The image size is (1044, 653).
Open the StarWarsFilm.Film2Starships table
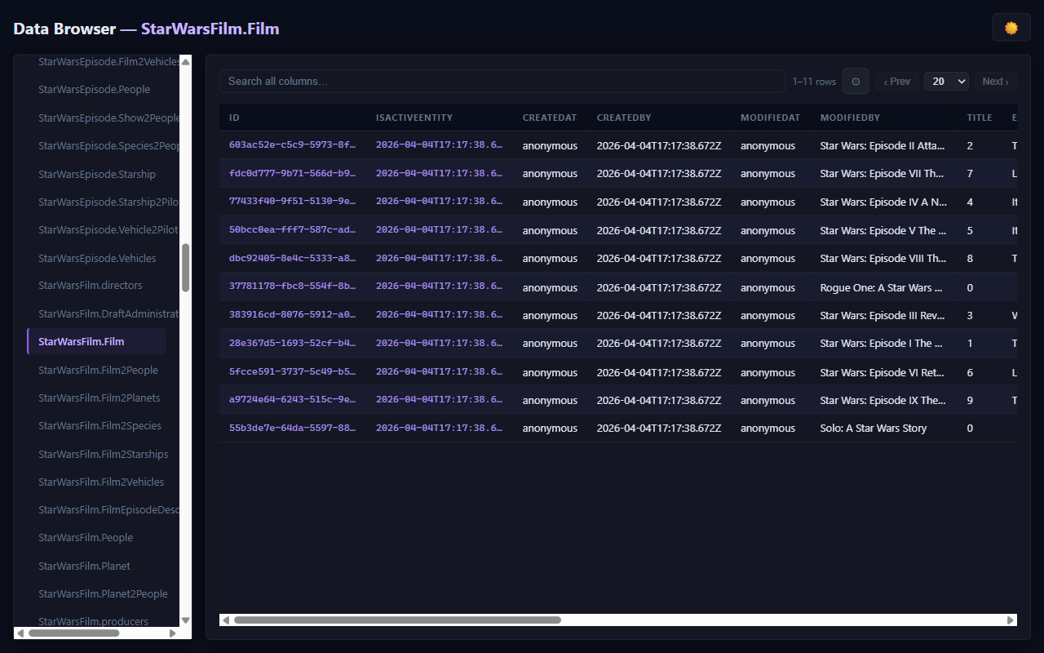(x=103, y=453)
